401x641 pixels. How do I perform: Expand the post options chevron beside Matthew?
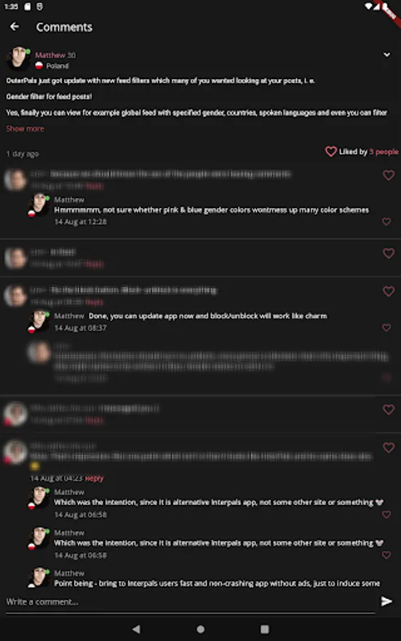click(386, 55)
